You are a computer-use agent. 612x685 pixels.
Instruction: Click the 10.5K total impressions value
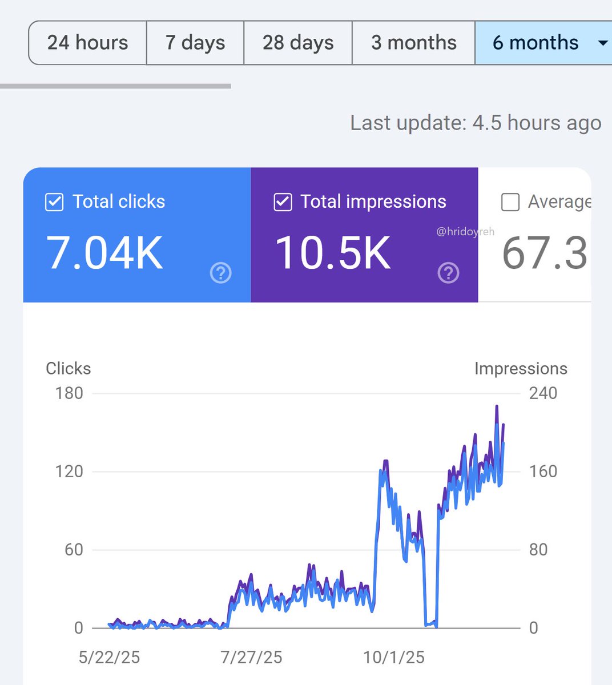pos(333,253)
